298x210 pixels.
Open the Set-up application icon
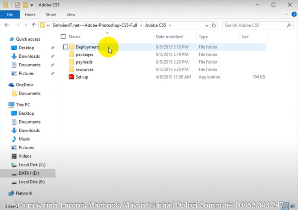pos(72,77)
